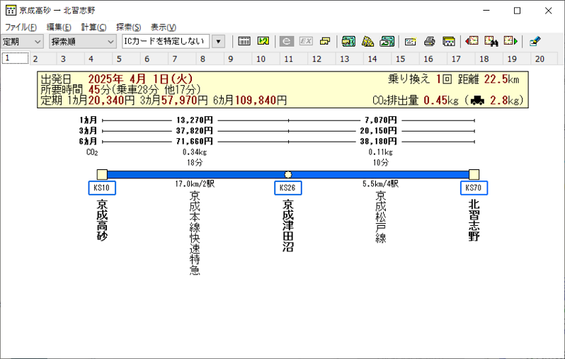Switch to route tab 10
Image resolution: width=565 pixels, height=359 pixels.
coord(266,59)
